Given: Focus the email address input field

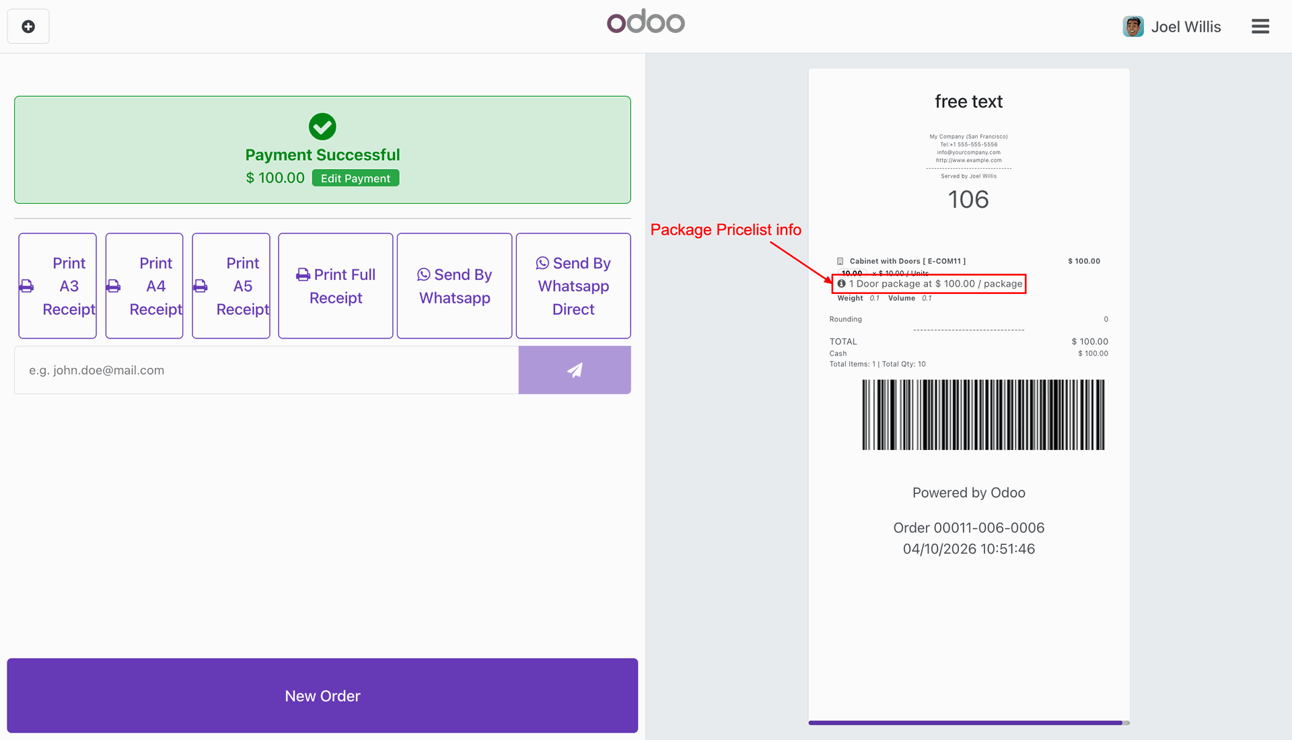Looking at the screenshot, I should [x=266, y=370].
